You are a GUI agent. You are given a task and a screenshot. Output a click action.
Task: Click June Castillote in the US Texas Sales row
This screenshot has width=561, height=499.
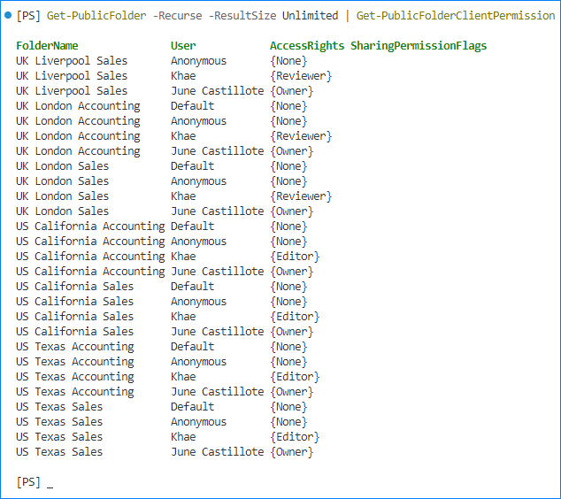pos(217,451)
